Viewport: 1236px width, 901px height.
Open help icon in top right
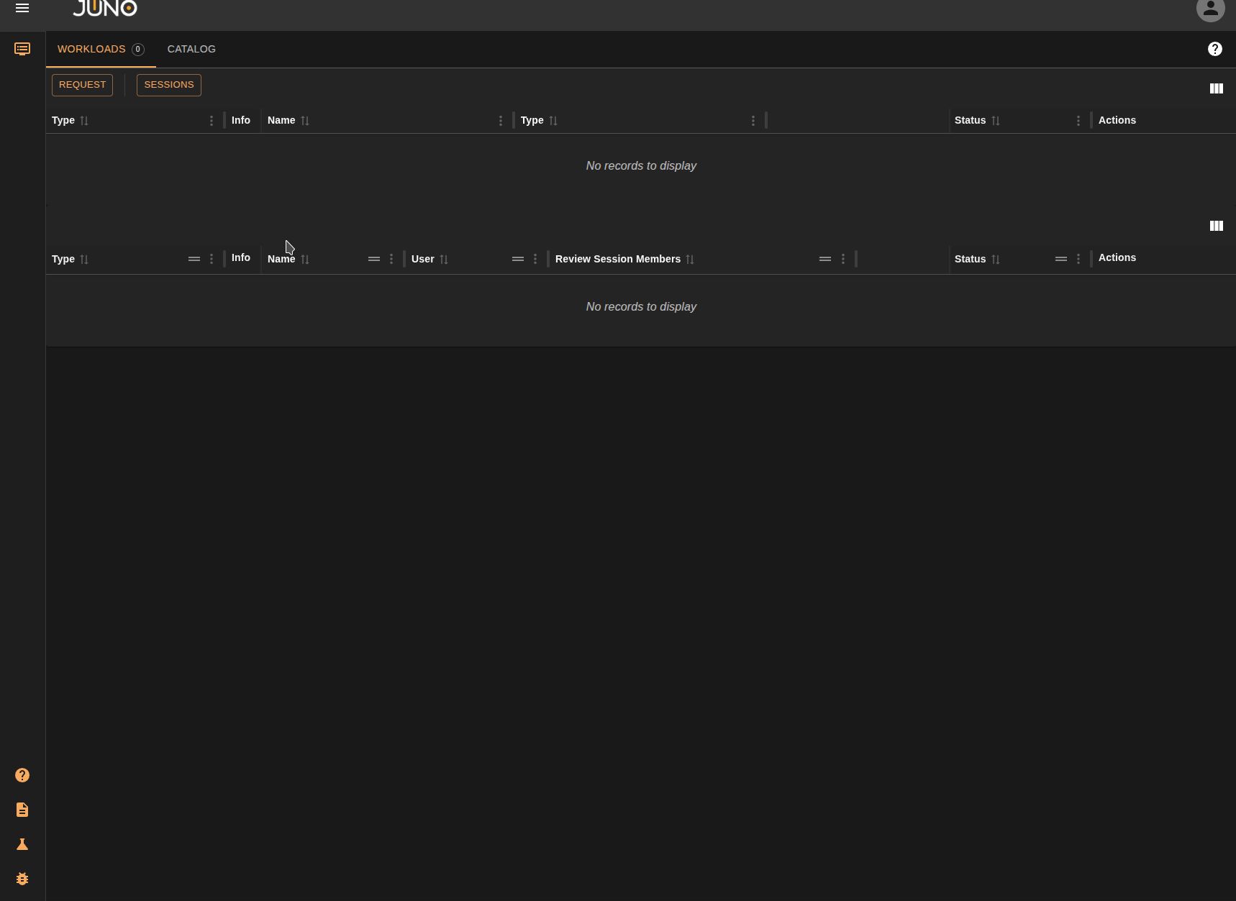[1214, 49]
